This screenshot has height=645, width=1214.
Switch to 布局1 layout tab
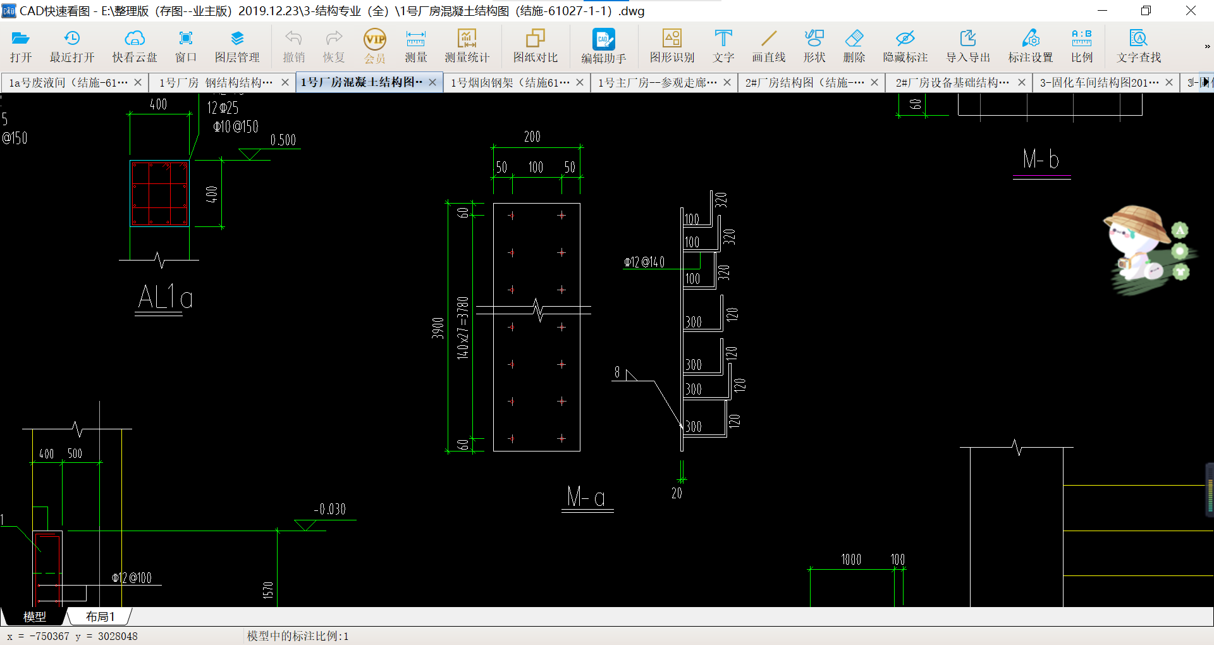[100, 617]
